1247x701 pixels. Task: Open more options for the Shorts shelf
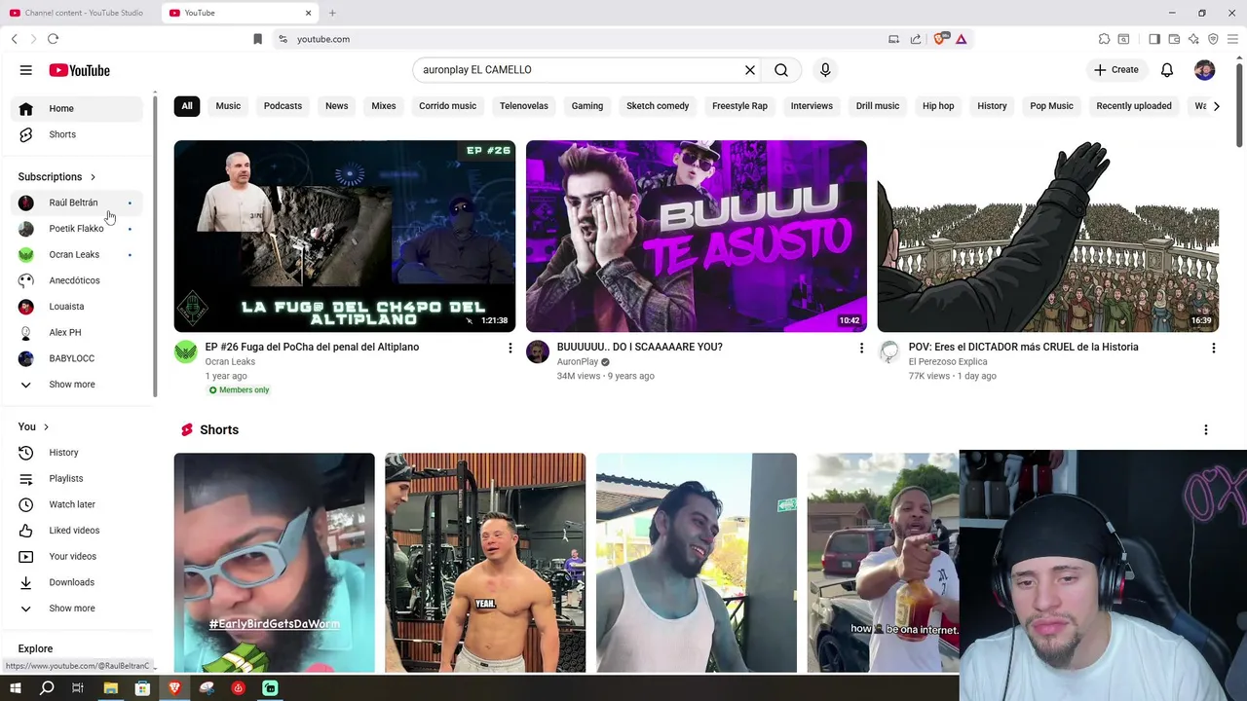(1206, 430)
